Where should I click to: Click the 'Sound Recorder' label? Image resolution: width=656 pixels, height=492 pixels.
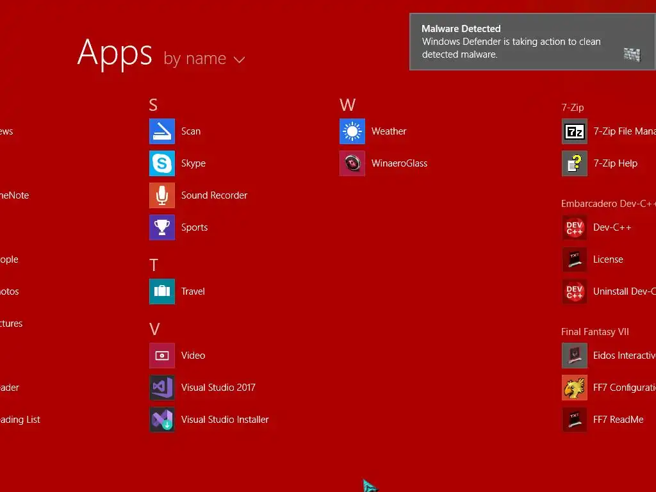click(x=214, y=195)
